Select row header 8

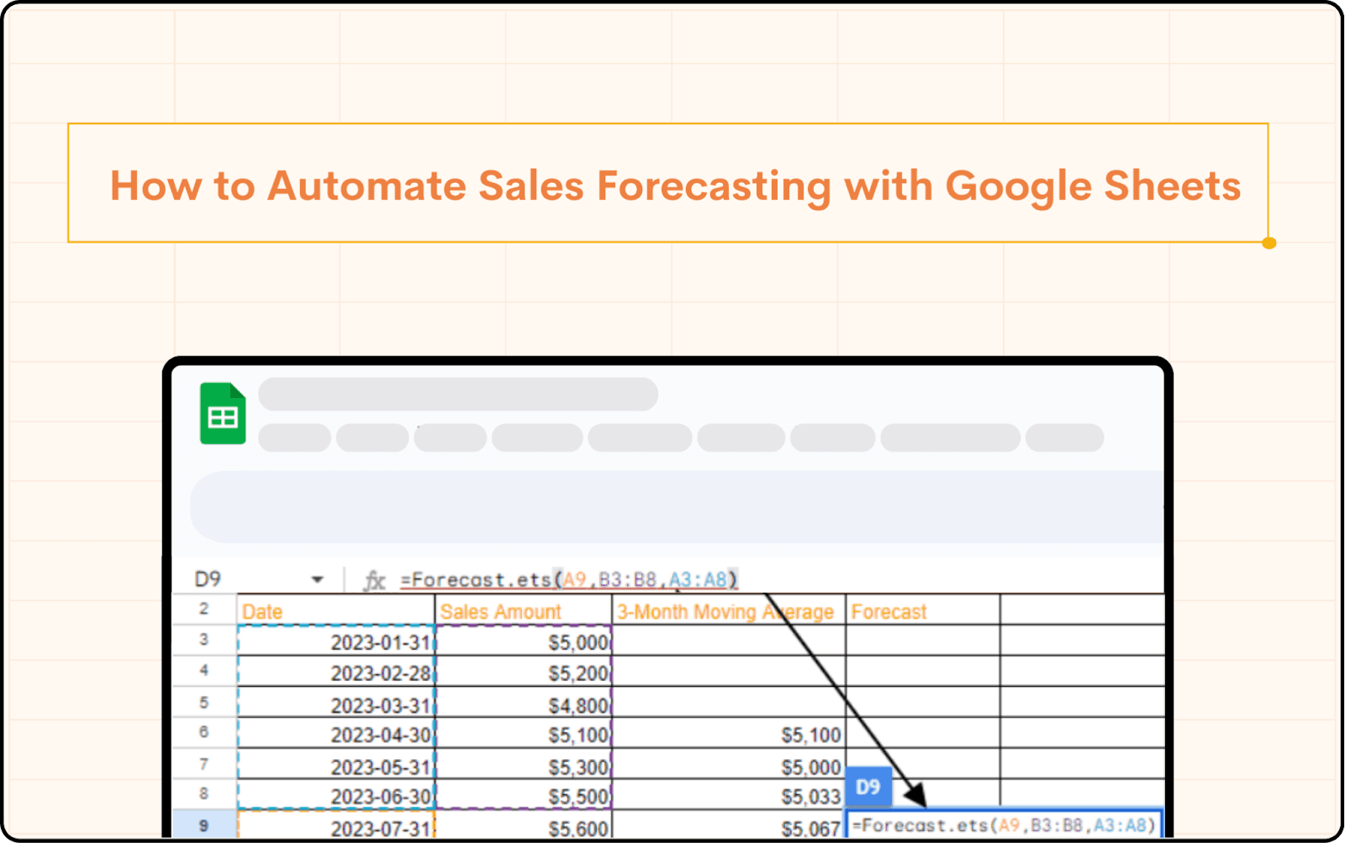point(204,793)
